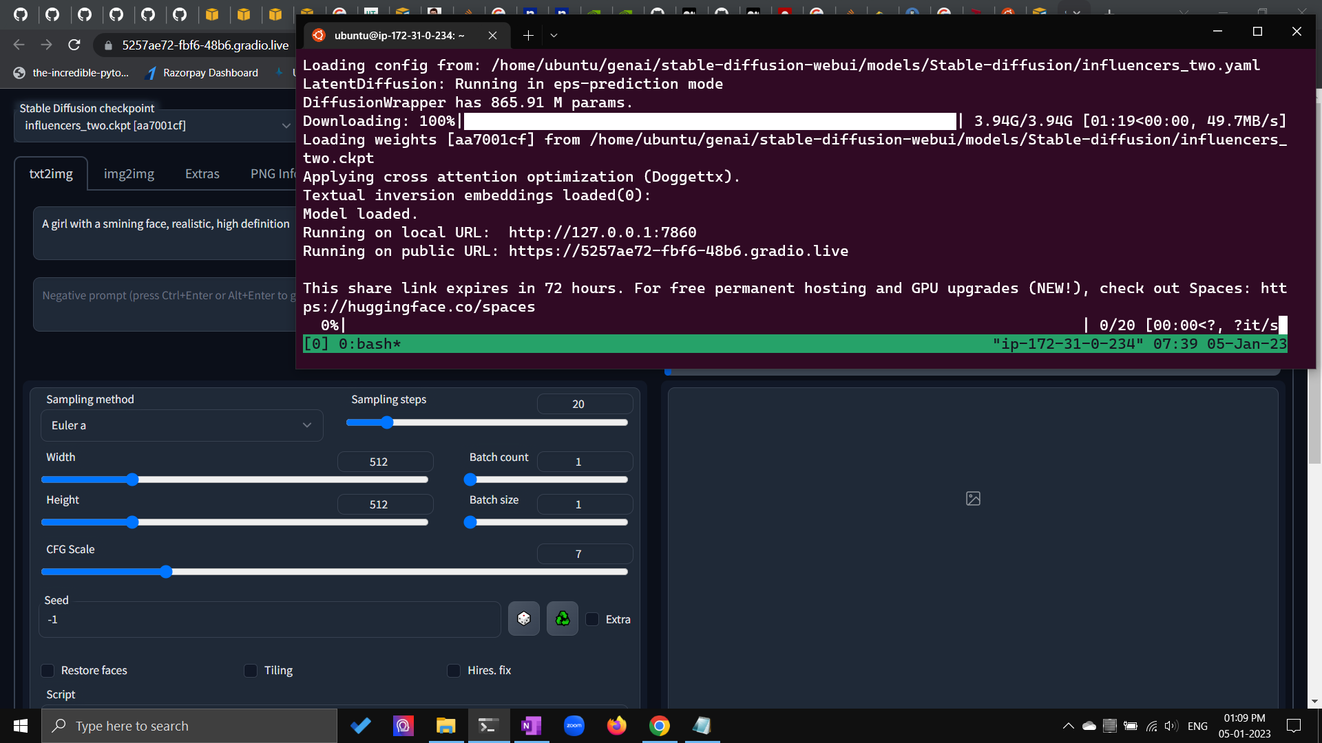The width and height of the screenshot is (1322, 743).
Task: Click the CFG Scale slider
Action: click(335, 572)
